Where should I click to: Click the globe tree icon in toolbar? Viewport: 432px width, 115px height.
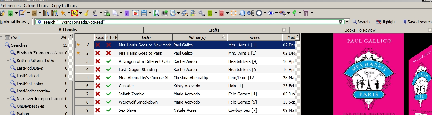click(250, 13)
